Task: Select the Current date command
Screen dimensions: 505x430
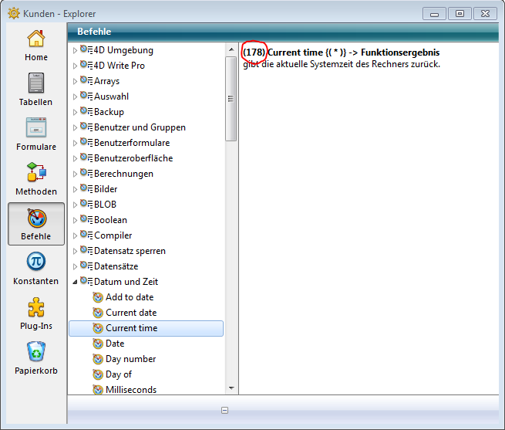Action: click(x=131, y=313)
